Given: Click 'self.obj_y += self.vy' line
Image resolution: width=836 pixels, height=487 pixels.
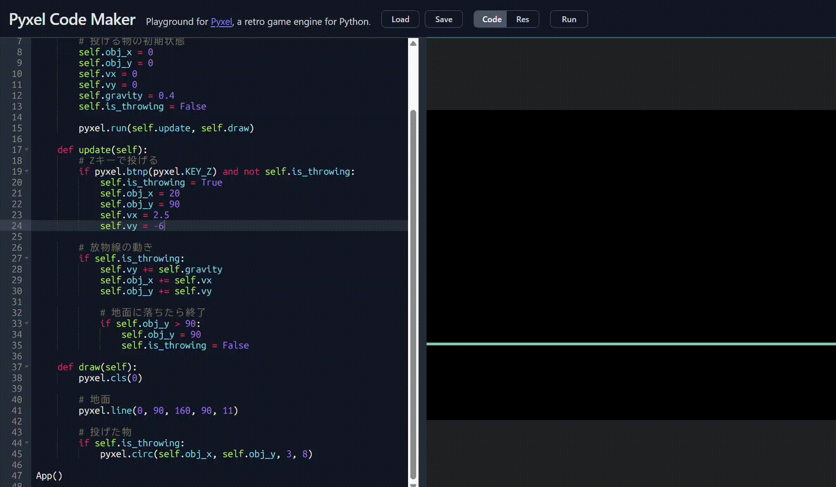Looking at the screenshot, I should click(156, 291).
